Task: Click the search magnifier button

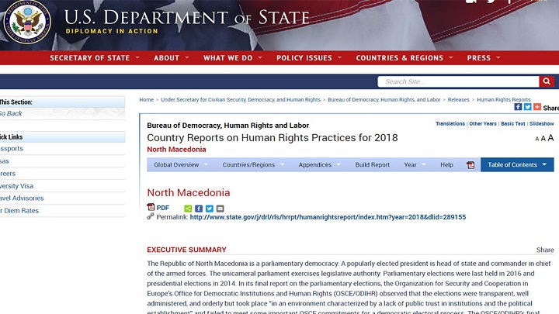Action: (x=547, y=81)
